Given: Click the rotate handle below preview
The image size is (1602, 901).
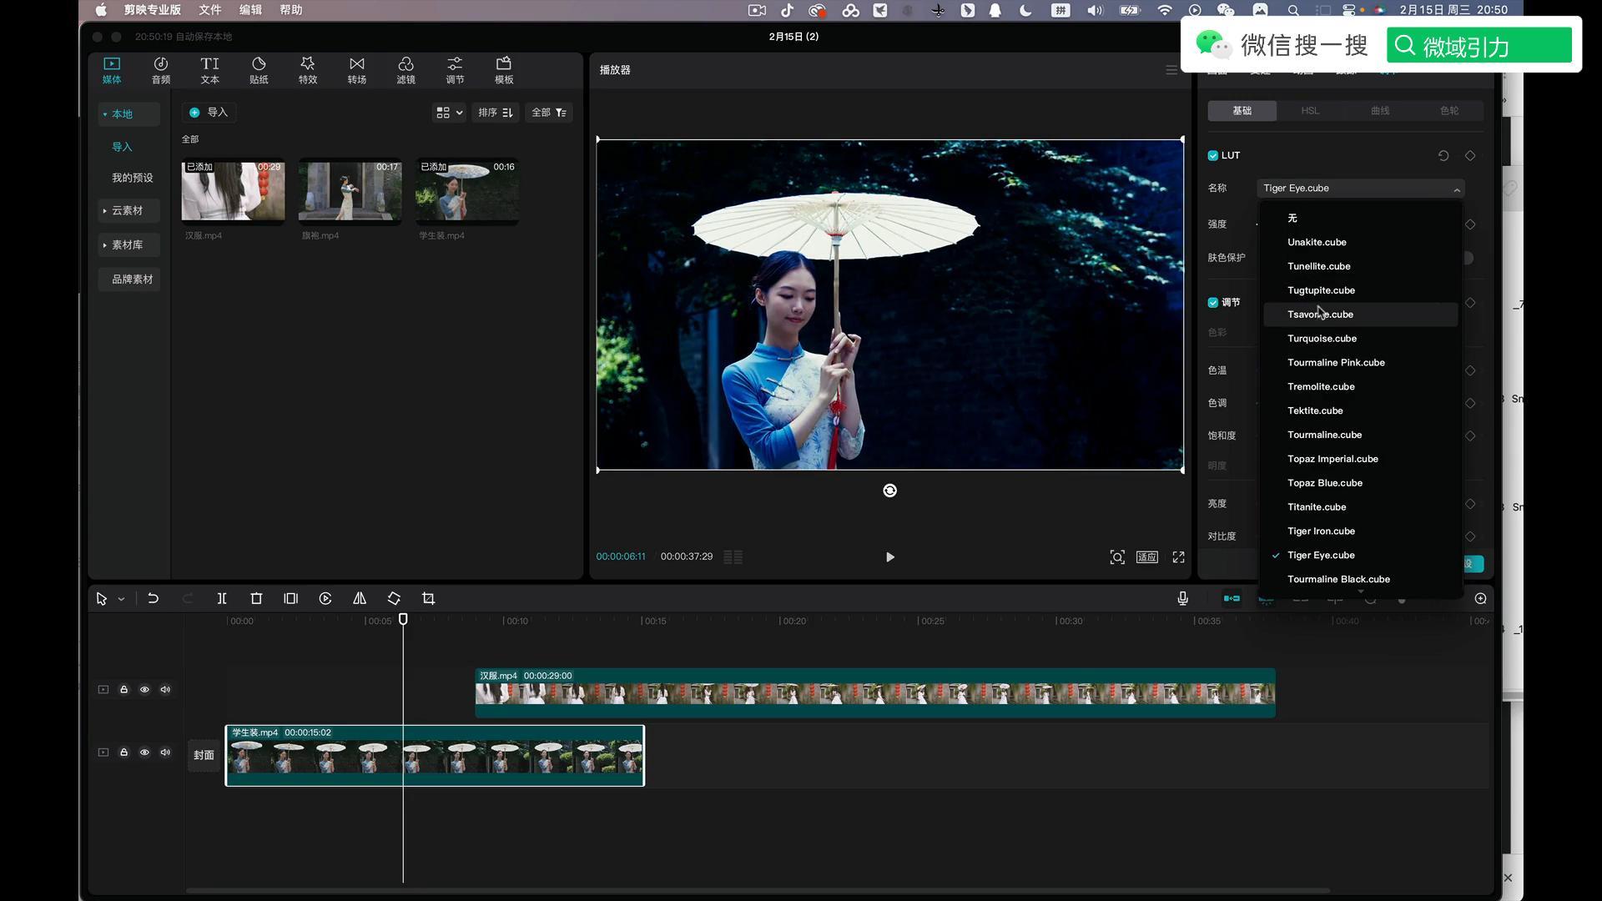Looking at the screenshot, I should point(889,491).
